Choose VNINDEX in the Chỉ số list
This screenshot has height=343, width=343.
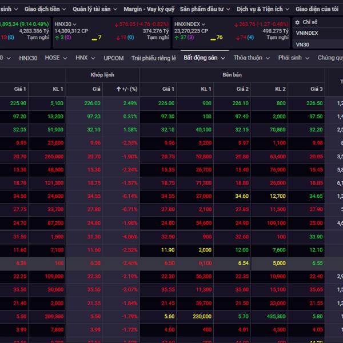[x=307, y=33]
